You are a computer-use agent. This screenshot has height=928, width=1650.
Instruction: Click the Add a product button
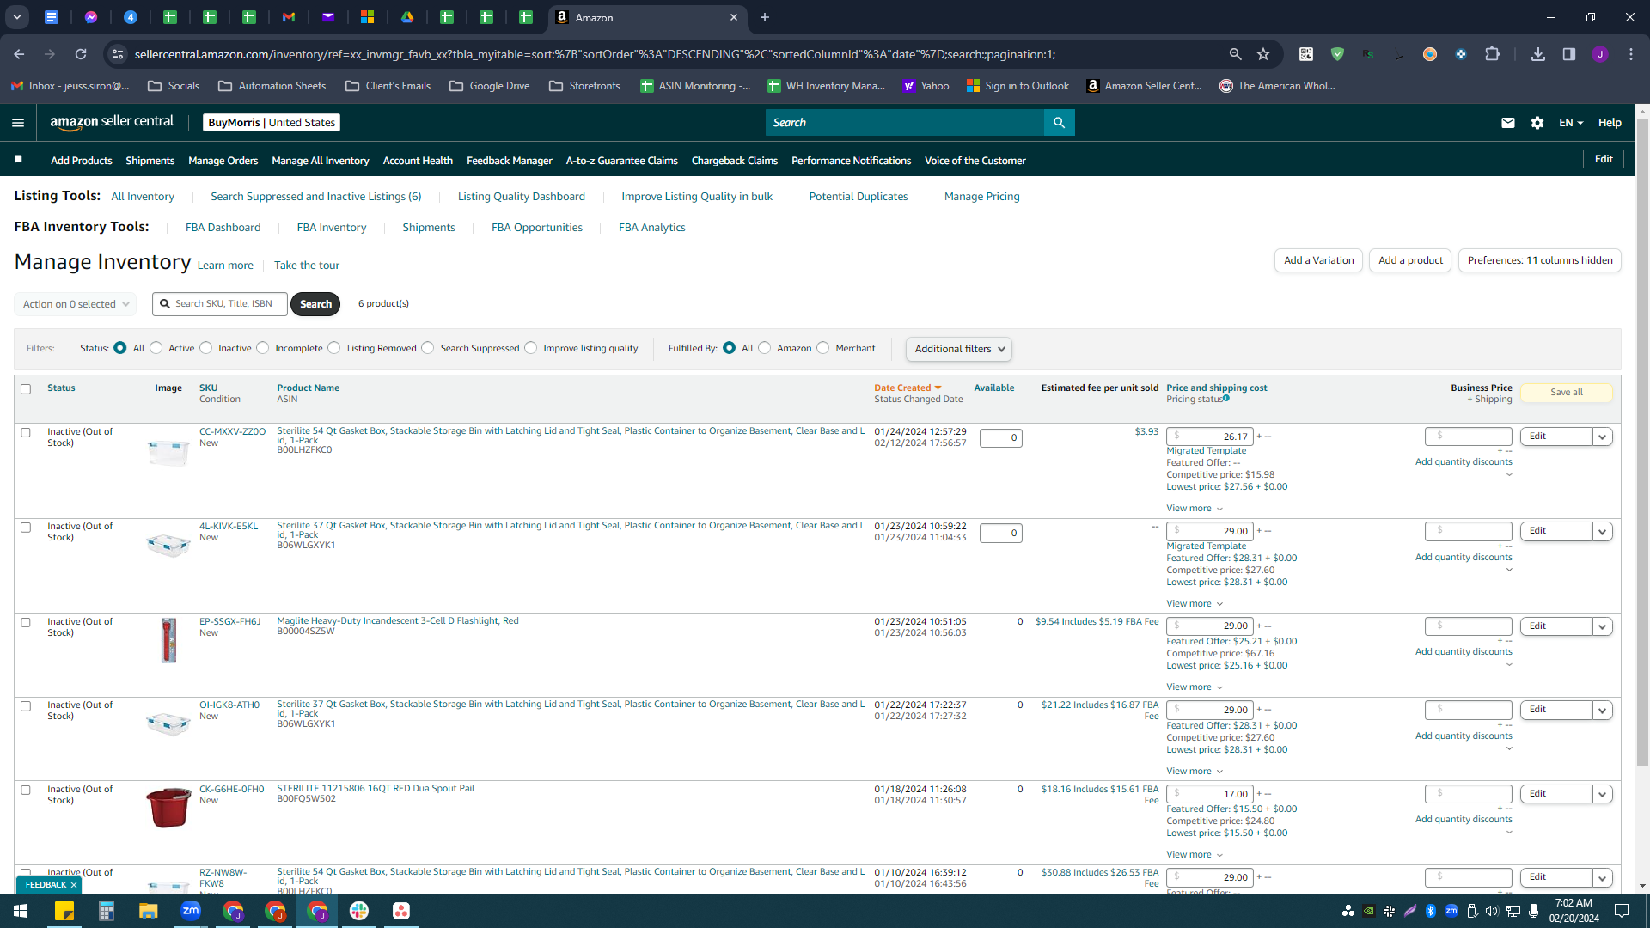[x=1410, y=260]
